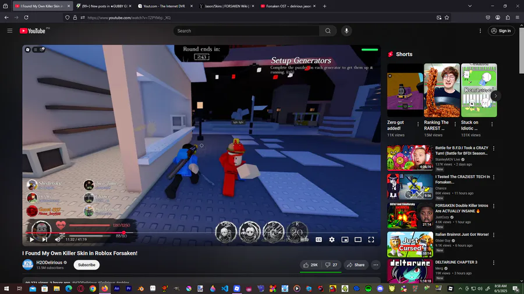Click the search magnifier button
524x294 pixels.
pyautogui.click(x=328, y=31)
